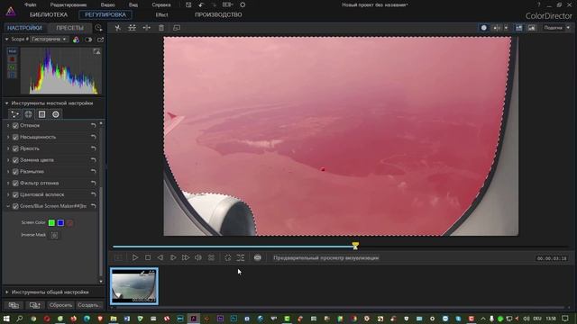Open the Effect tab
This screenshot has height=324, width=577.
click(161, 14)
